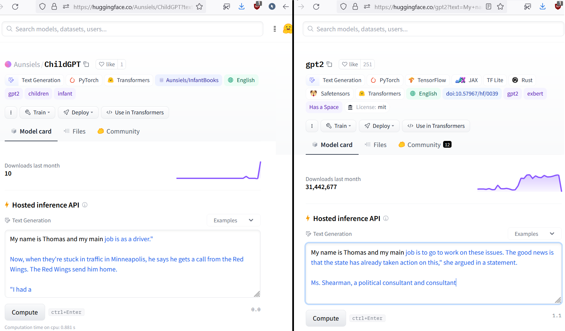Open three-dot options next to ChildGPT Train
Image resolution: width=565 pixels, height=331 pixels.
11,112
